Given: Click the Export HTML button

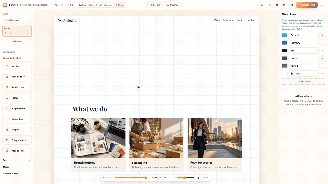Looking at the screenshot, I should (307, 5).
